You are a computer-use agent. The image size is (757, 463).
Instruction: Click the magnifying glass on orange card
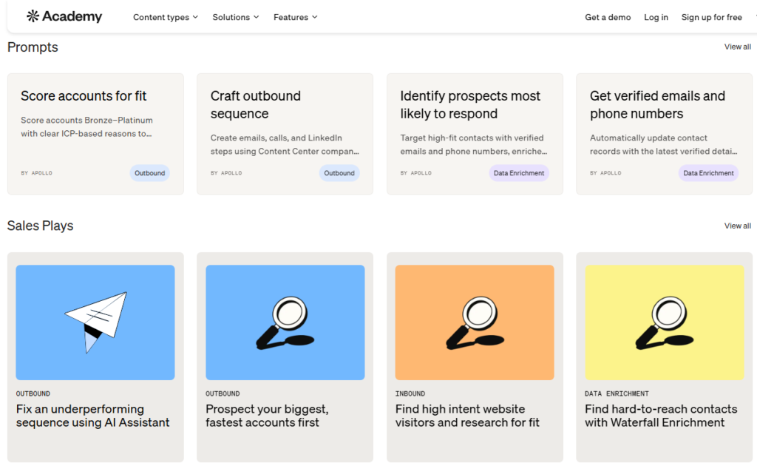[475, 322]
